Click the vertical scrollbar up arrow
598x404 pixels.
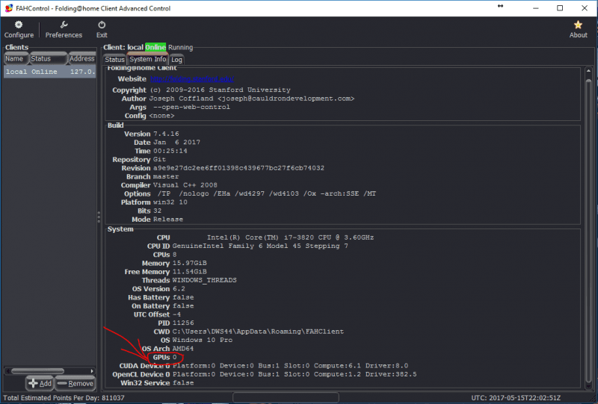588,71
